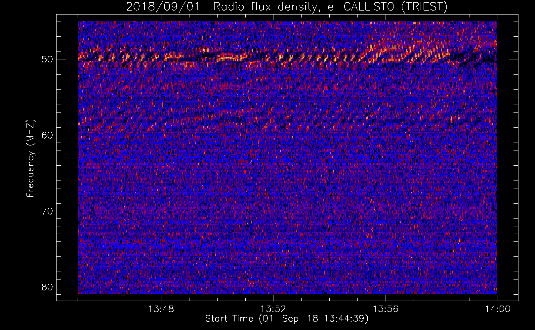This screenshot has width=535, height=330.
Task: Click the 'Frequency (MHZ)' axis label
Action: [x=30, y=158]
